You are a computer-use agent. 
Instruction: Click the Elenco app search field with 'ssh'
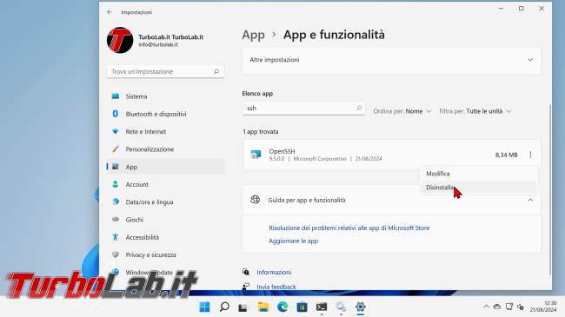point(303,108)
